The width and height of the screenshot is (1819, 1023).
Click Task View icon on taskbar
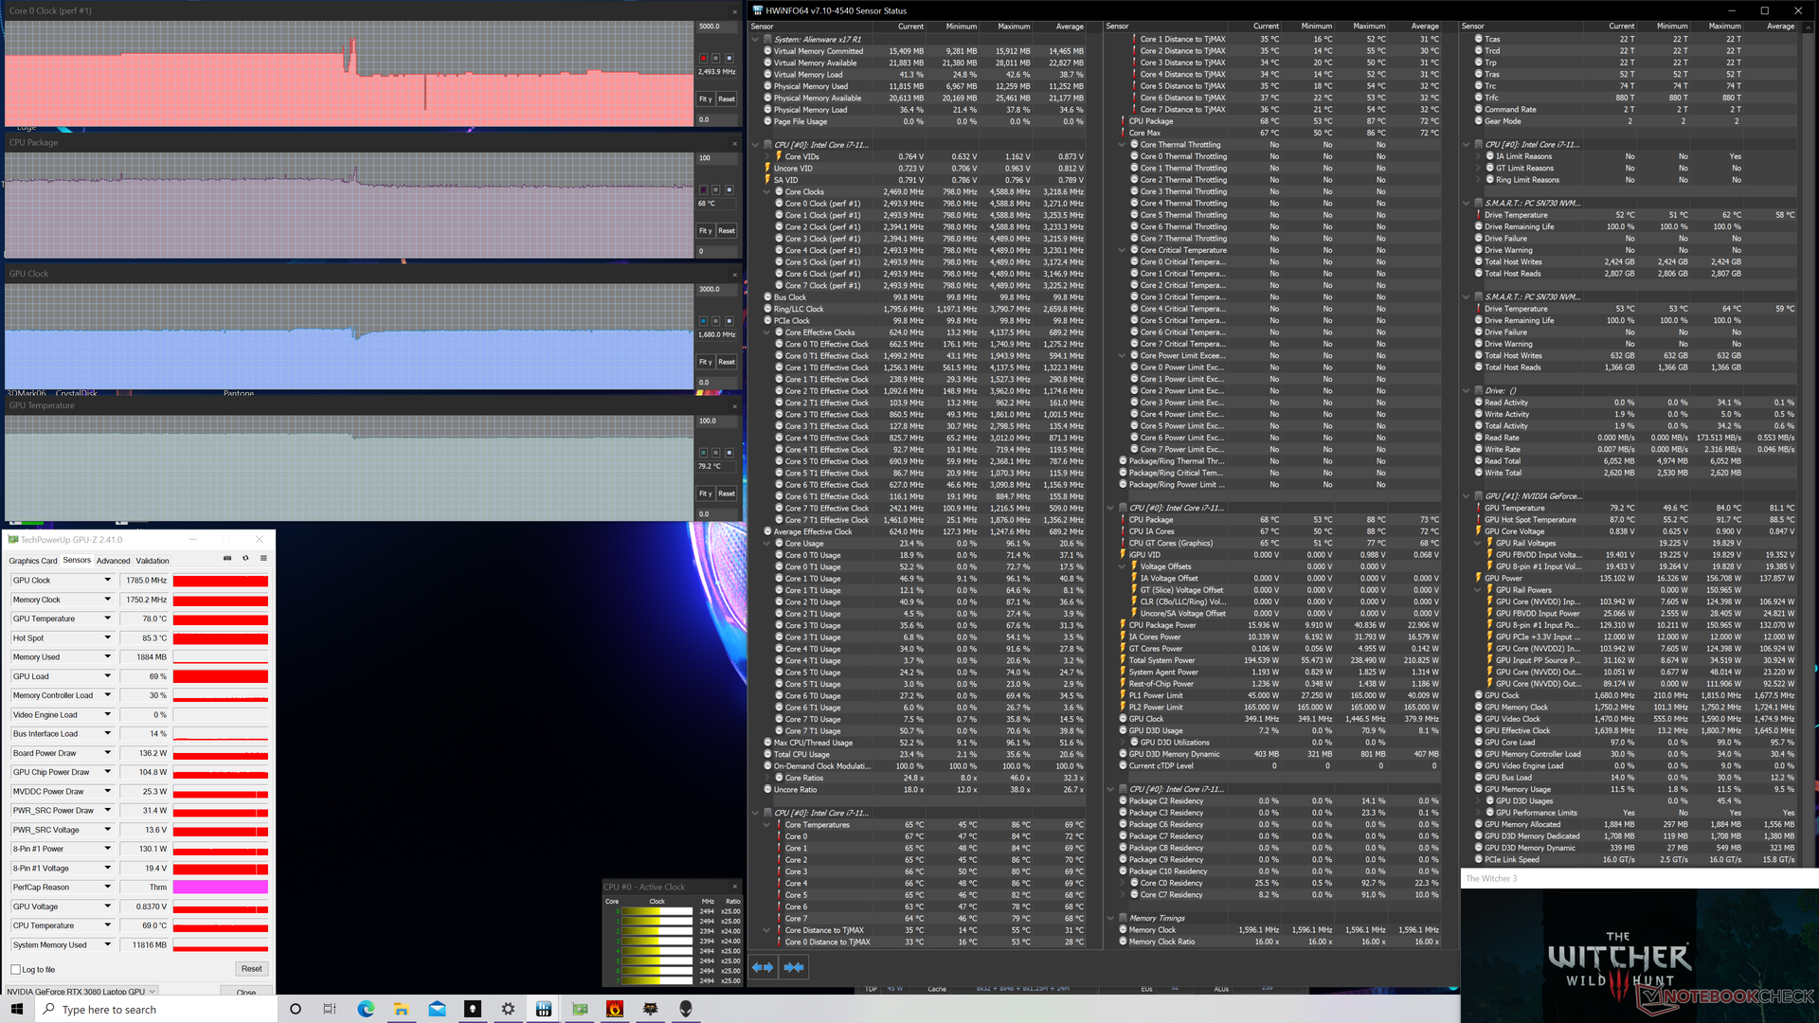(x=330, y=1009)
